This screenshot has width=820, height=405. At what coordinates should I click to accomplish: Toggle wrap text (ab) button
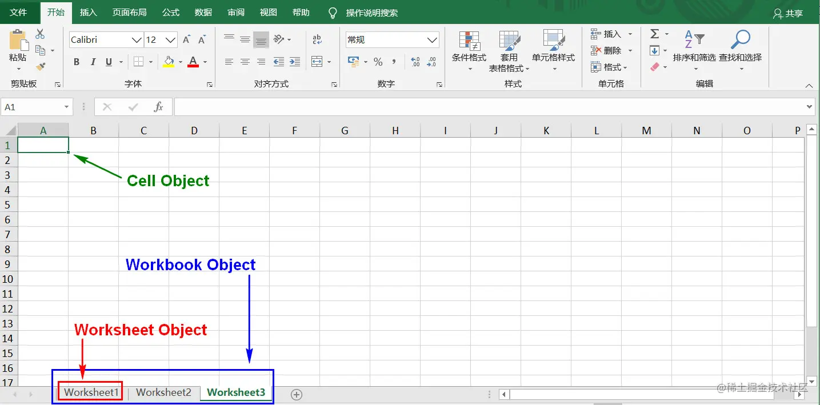317,39
